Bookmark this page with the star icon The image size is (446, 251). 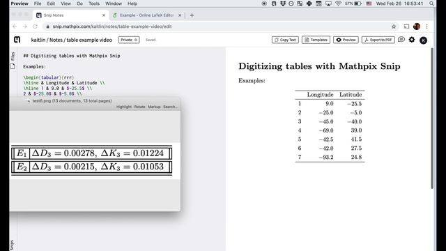(x=394, y=26)
